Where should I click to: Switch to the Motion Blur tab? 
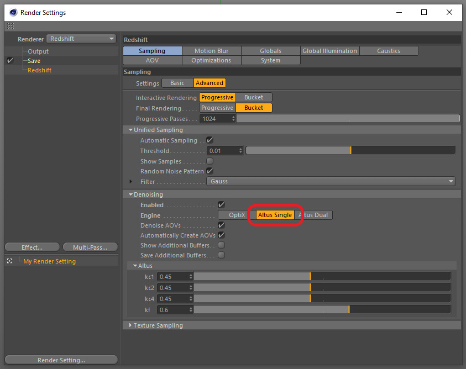pyautogui.click(x=211, y=50)
